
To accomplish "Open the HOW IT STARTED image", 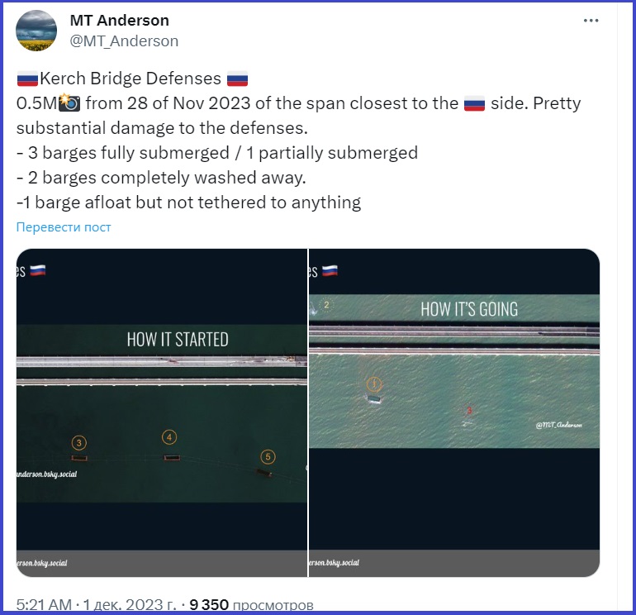I will coord(162,412).
